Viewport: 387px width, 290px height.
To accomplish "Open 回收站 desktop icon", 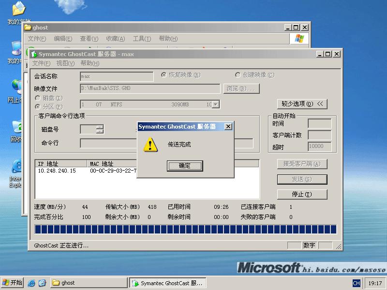I will 16,131.
